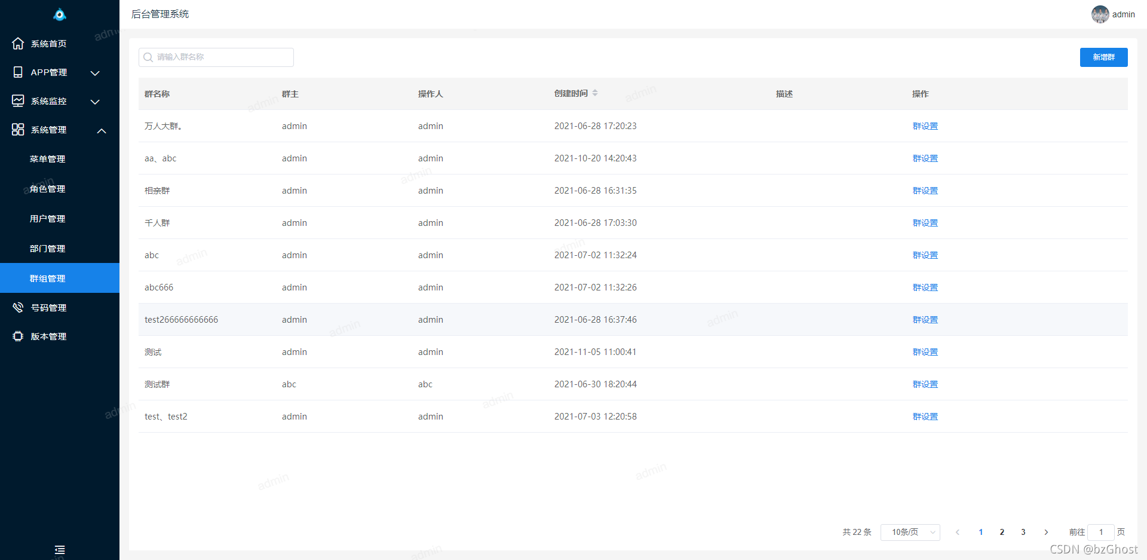Sort by 创建时间 column arrows

click(x=595, y=93)
